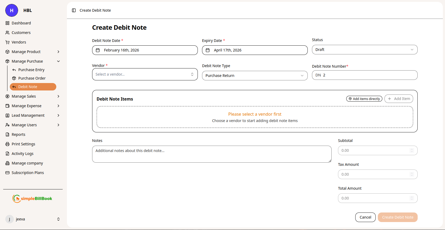Click Add items directly button
This screenshot has width=445, height=230.
click(x=364, y=99)
